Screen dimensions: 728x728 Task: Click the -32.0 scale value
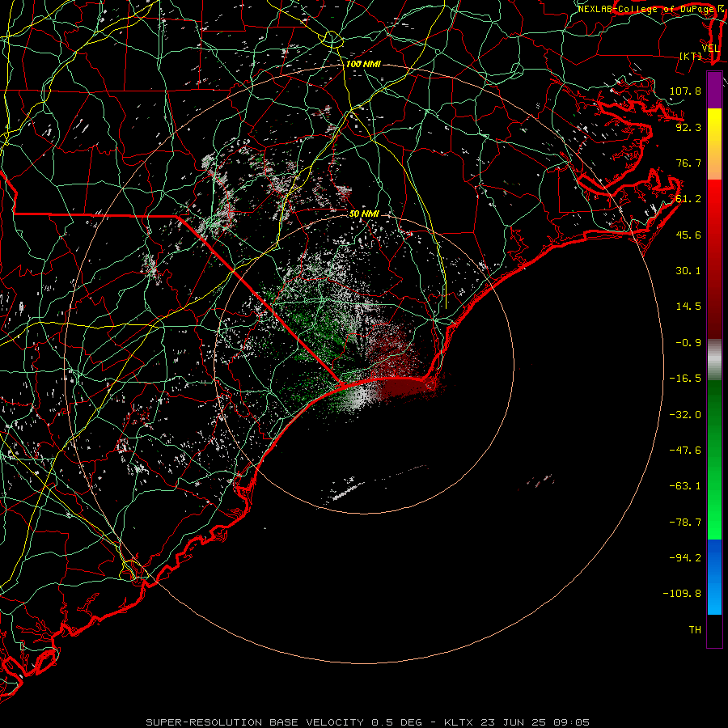point(685,415)
